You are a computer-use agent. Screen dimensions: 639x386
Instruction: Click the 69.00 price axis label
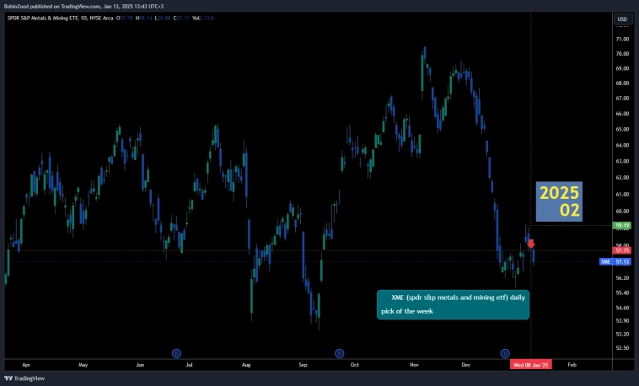(622, 68)
